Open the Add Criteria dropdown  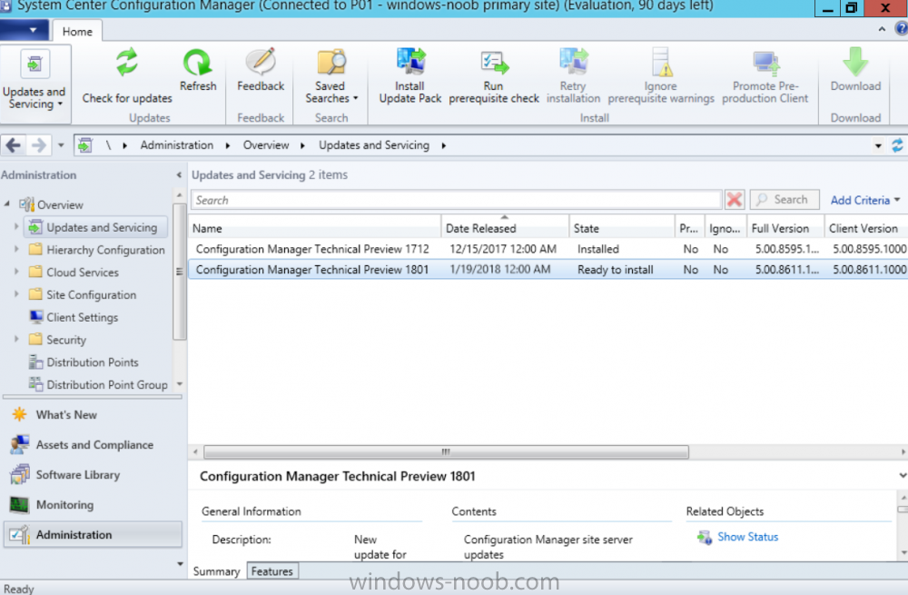(x=865, y=200)
